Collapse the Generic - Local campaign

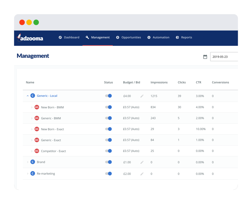[28, 96]
